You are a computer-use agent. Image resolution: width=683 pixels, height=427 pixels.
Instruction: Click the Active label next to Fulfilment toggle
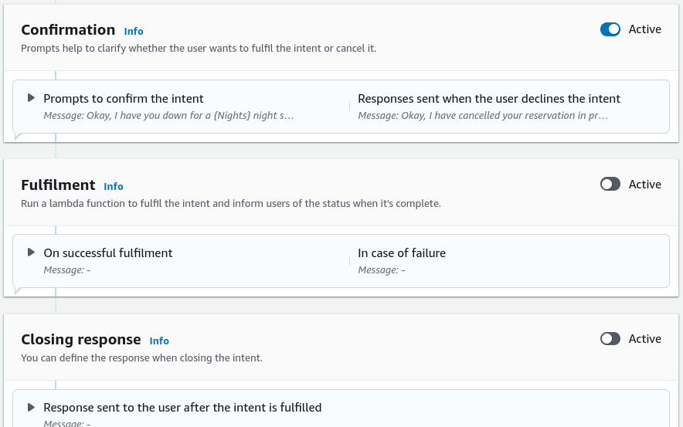coord(644,185)
